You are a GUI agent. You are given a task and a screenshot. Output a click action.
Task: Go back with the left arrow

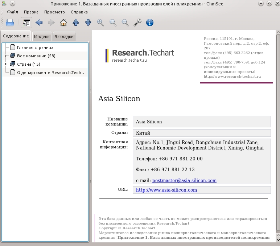tap(39, 23)
